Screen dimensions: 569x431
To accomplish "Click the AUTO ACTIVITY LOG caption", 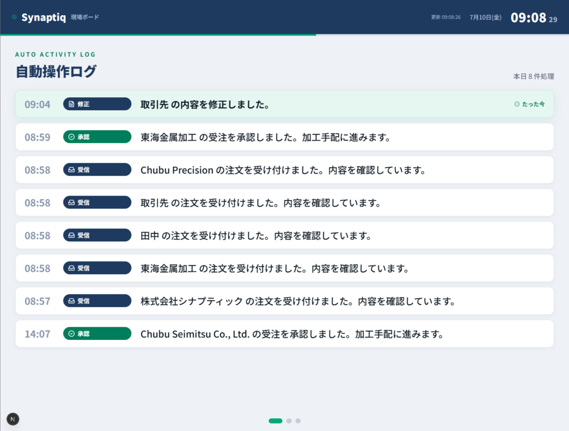I will coord(55,55).
